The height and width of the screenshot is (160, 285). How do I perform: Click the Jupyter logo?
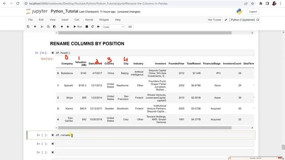[x=37, y=12]
